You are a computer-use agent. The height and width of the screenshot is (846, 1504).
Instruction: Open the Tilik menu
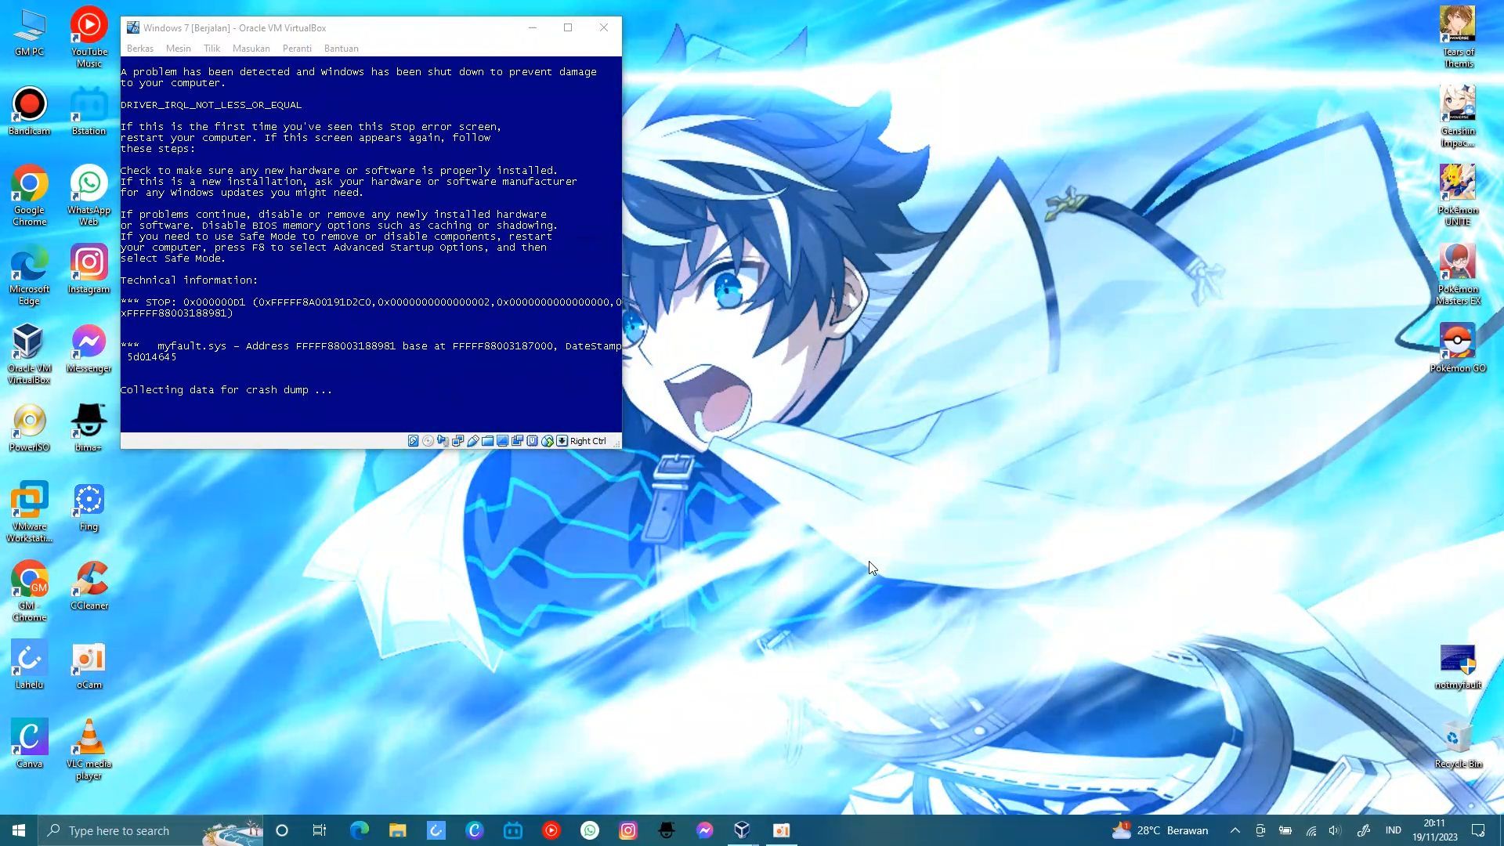click(212, 49)
